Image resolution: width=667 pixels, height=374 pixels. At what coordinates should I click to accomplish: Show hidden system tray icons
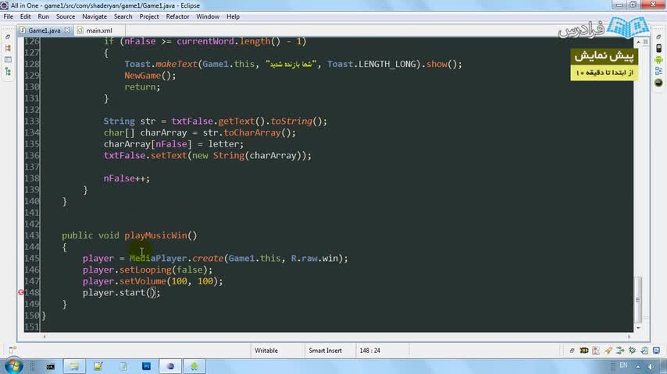tap(638, 366)
